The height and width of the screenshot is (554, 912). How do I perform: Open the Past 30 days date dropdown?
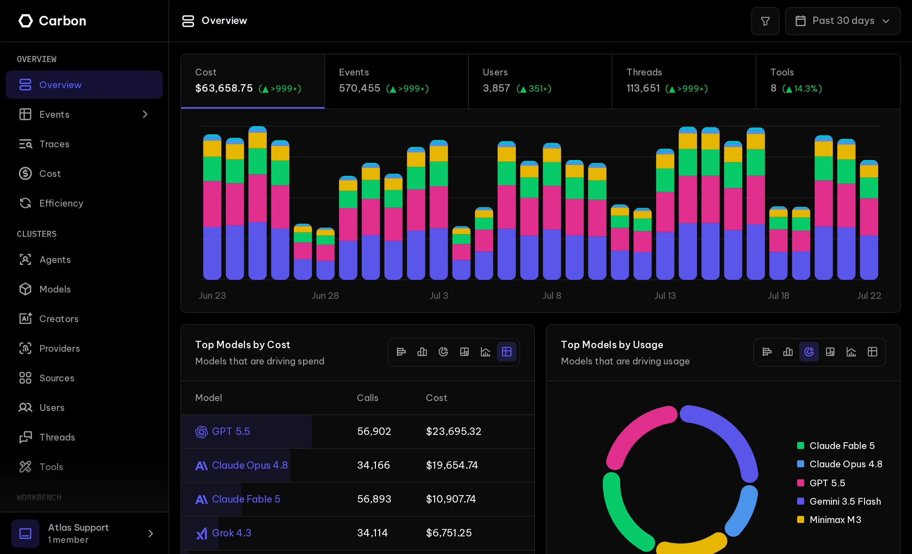coord(843,21)
